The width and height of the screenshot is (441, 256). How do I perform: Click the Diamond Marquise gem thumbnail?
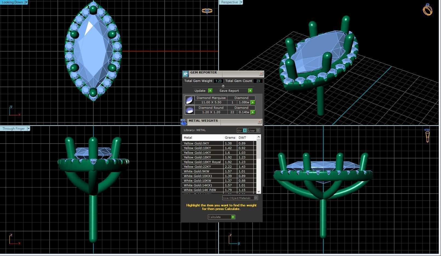point(190,100)
